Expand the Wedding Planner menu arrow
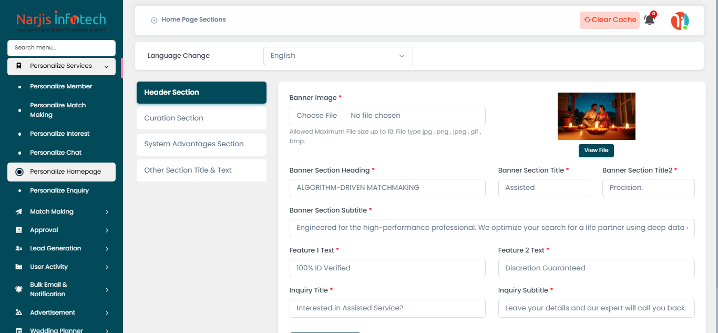 tap(107, 330)
